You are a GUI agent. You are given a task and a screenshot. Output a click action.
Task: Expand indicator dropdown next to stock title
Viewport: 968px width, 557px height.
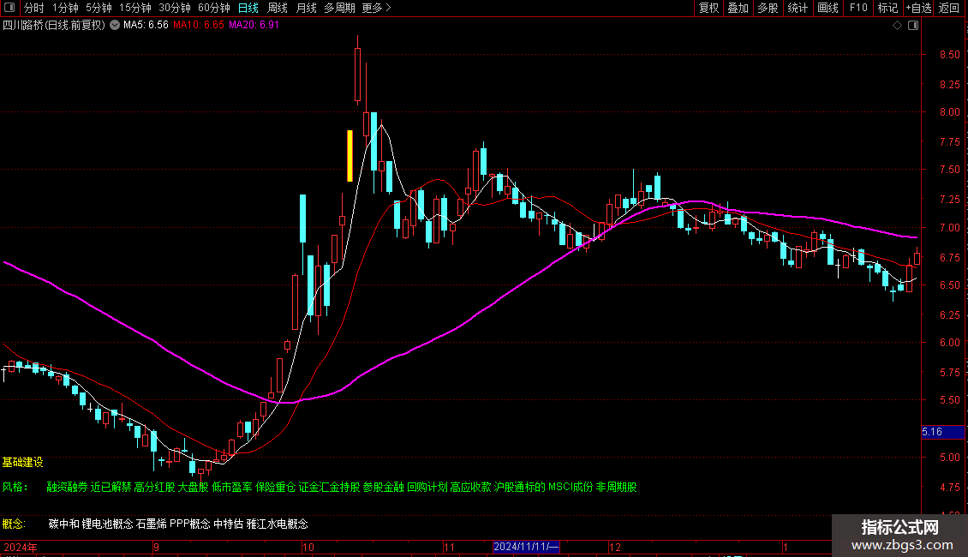tap(115, 25)
